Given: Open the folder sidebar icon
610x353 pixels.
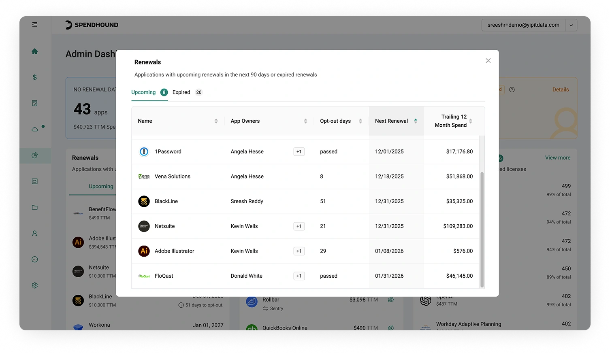Looking at the screenshot, I should [35, 207].
